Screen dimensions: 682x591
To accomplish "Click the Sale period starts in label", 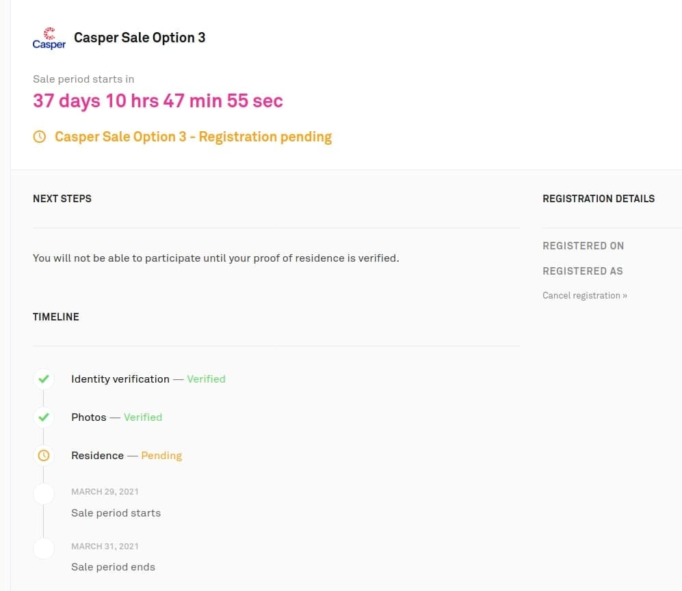I will pyautogui.click(x=83, y=79).
